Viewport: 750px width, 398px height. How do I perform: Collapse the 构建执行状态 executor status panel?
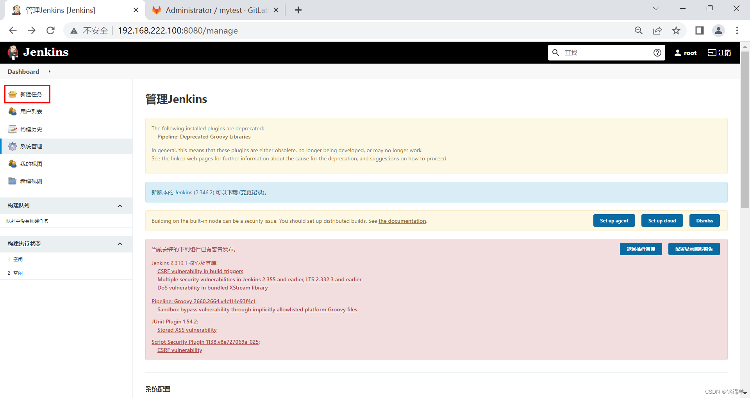click(120, 243)
